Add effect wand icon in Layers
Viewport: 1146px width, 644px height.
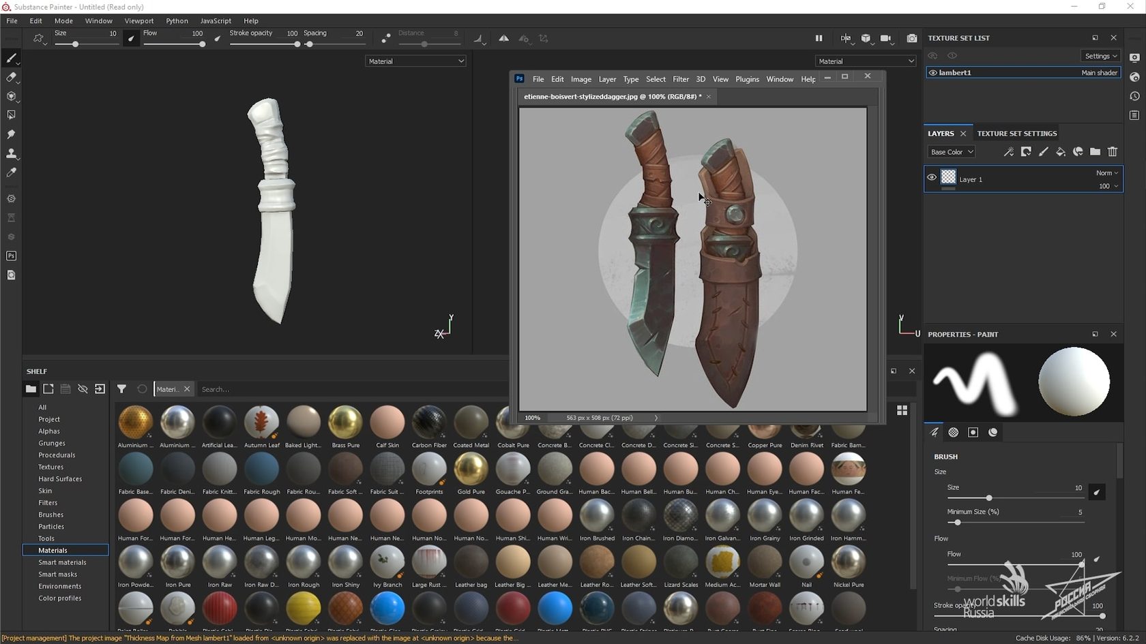coord(1008,152)
